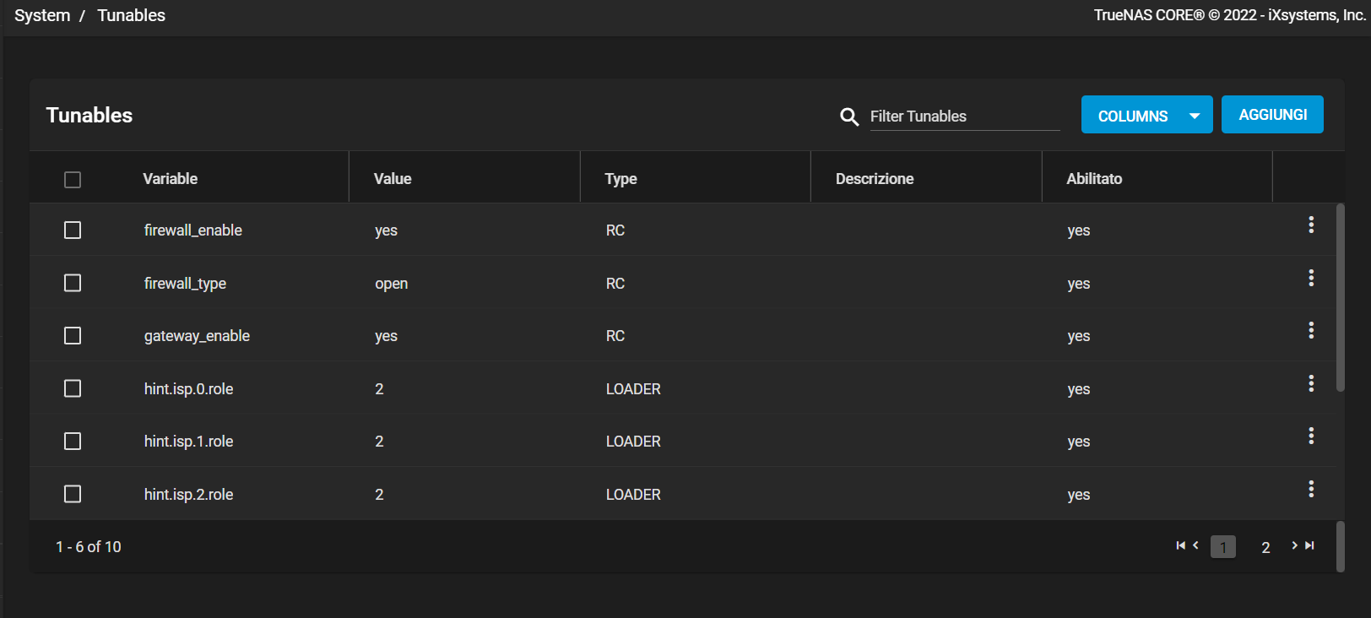Screen dimensions: 1371x618
Task: Check the hint.isp.0.role row checkbox
Action: 73,388
